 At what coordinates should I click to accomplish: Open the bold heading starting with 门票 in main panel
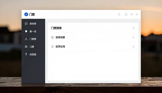point(56,28)
